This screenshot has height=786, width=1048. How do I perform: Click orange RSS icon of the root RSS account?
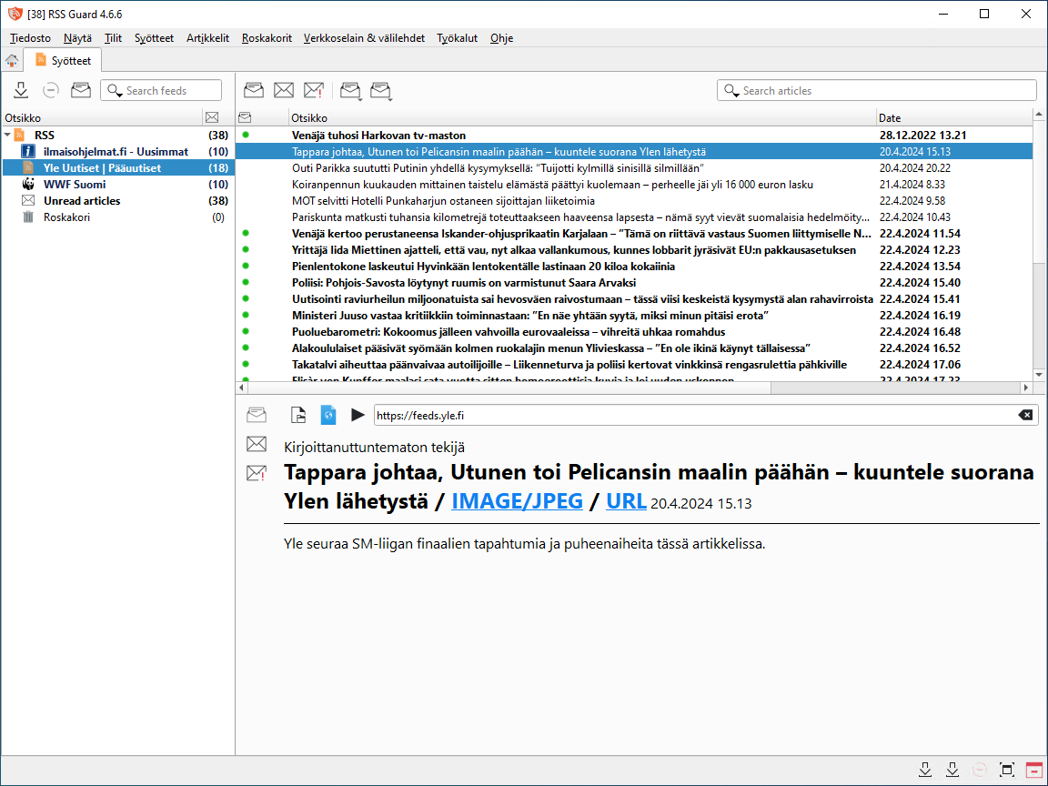click(20, 135)
